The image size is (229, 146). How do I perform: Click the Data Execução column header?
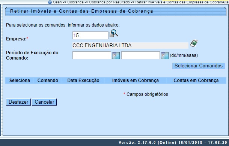(83, 80)
